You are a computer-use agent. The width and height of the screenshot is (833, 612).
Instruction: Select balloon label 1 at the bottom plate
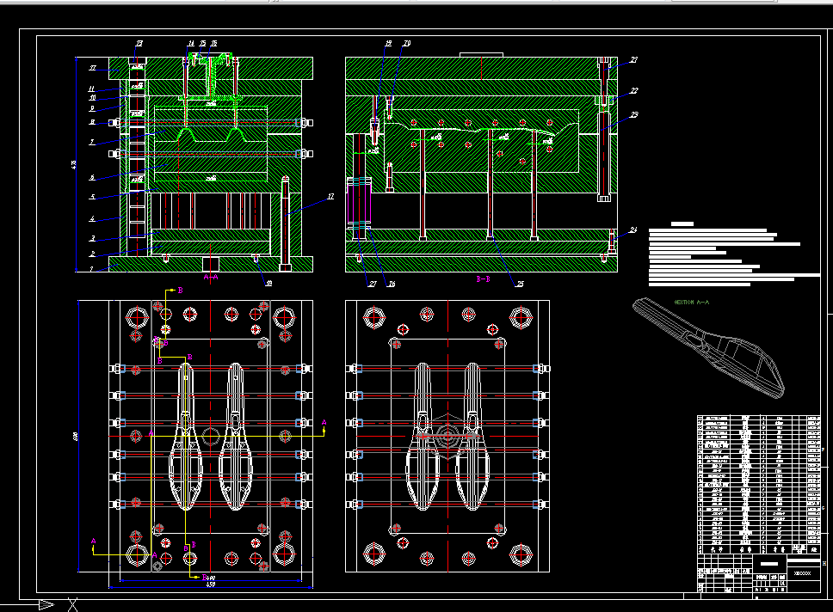click(x=91, y=269)
